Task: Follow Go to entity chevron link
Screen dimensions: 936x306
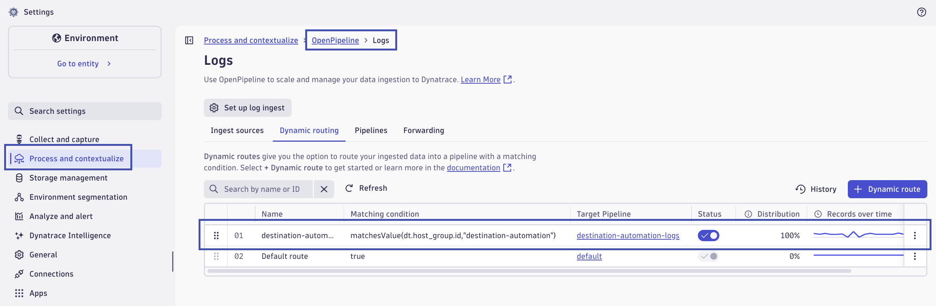Action: pos(84,64)
